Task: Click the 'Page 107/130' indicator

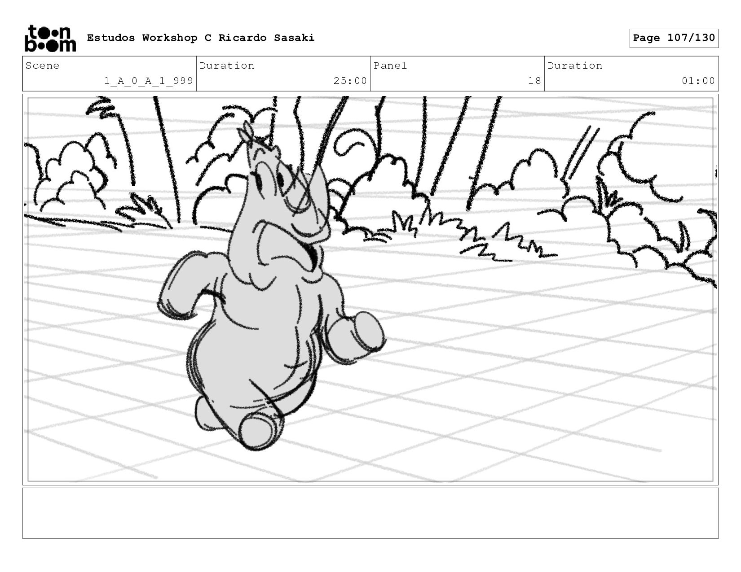Action: click(674, 38)
